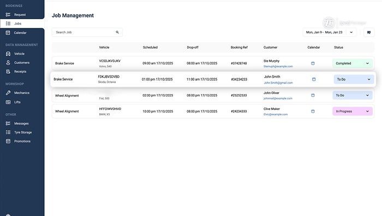Click the Customers person icon

(x=8, y=63)
